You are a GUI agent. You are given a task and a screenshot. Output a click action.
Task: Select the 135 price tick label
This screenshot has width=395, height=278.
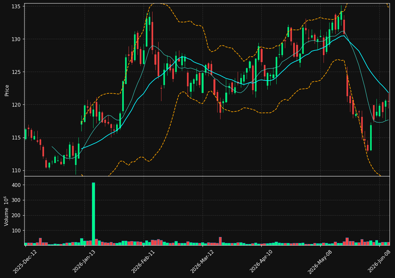pyautogui.click(x=16, y=6)
